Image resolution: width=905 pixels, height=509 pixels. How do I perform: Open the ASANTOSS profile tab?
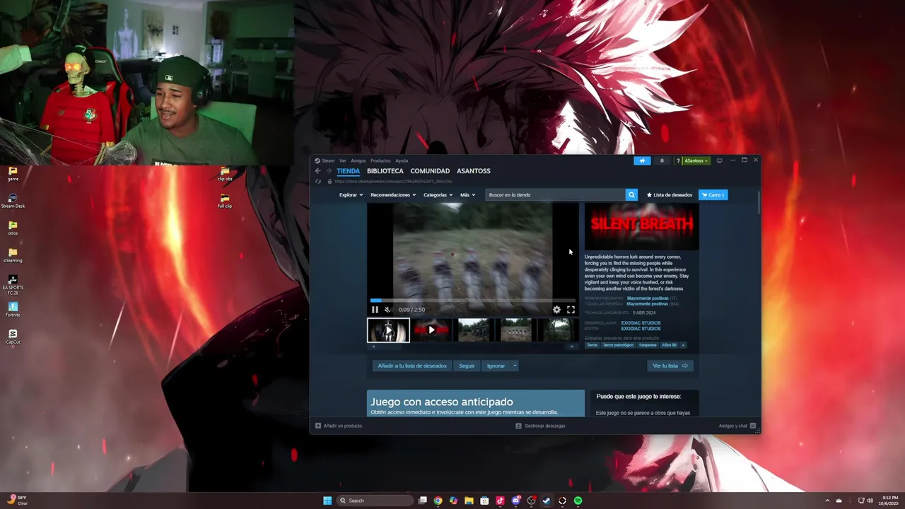(x=474, y=171)
